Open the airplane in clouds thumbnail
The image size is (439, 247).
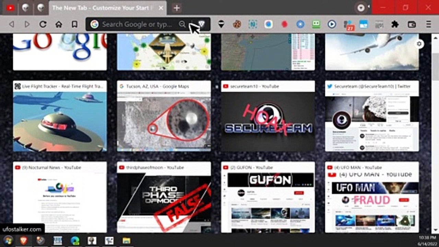click(x=372, y=52)
